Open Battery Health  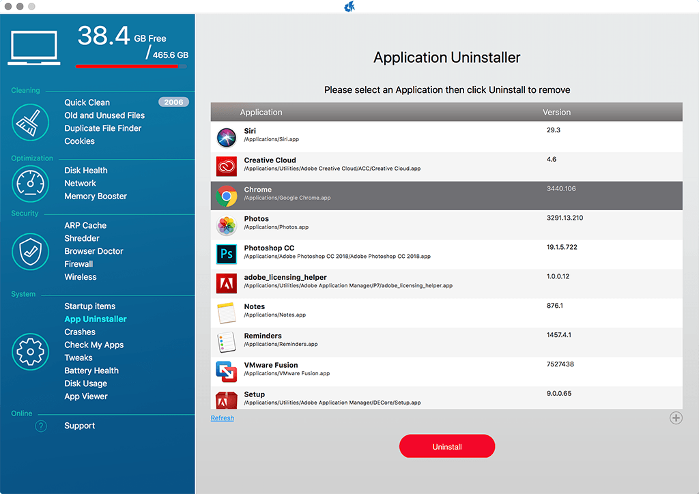point(91,371)
